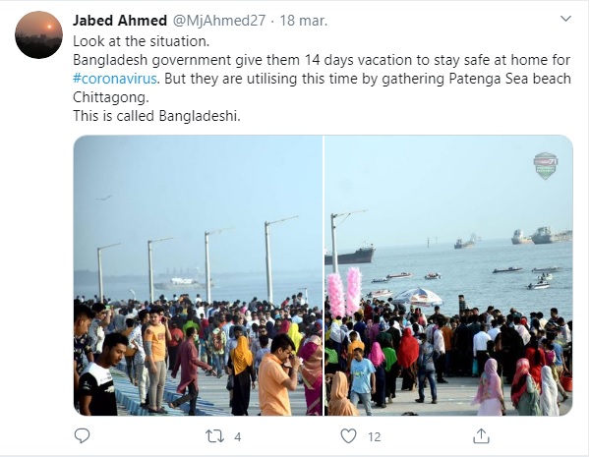The width and height of the screenshot is (590, 457).
Task: Click the pink cotton candy in right photo
Action: click(344, 291)
